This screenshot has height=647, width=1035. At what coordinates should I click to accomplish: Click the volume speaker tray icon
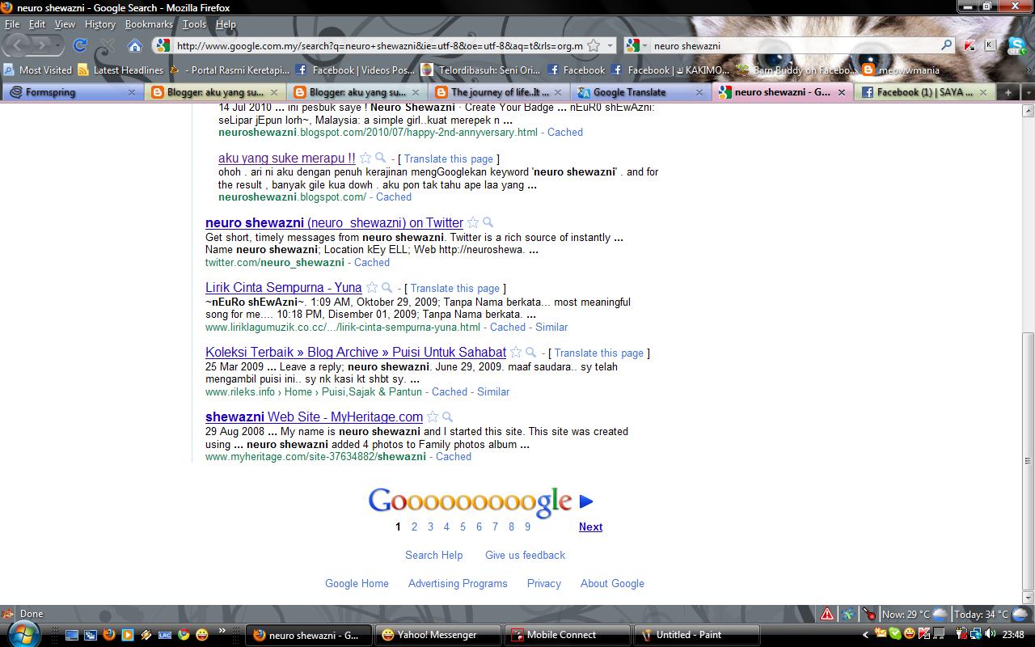pos(991,635)
